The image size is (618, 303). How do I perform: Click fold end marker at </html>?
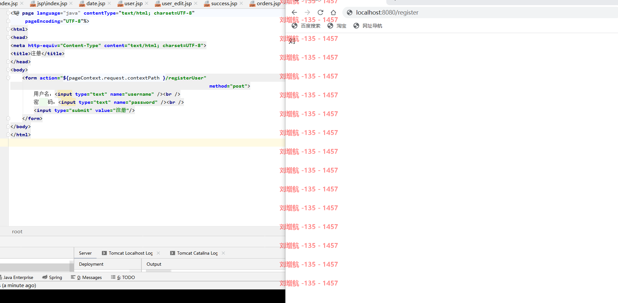[8, 135]
